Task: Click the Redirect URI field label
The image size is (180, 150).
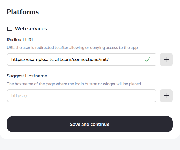Action: tap(20, 40)
